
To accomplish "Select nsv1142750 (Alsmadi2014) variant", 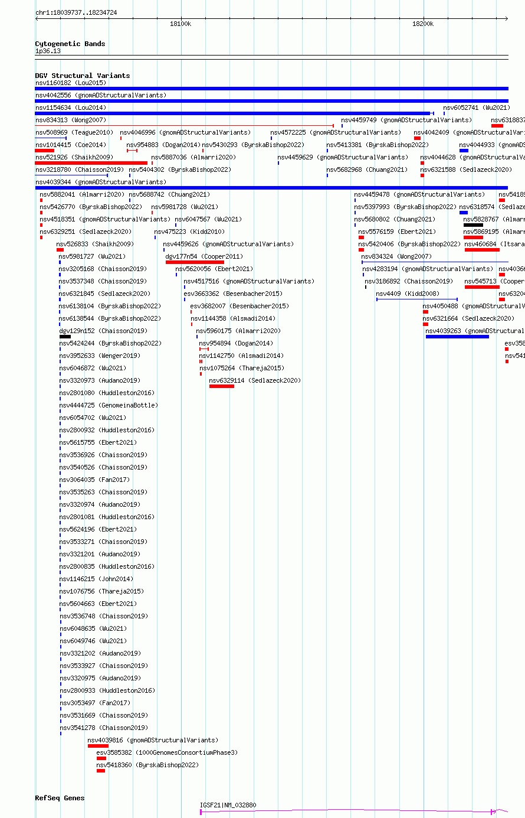I will 241,356.
